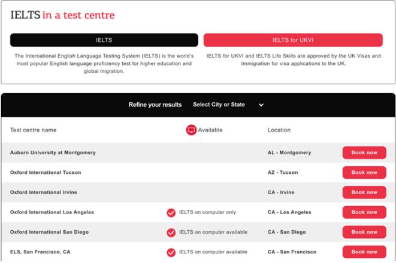Click the ELS, San Francisco, CA name

(x=40, y=252)
